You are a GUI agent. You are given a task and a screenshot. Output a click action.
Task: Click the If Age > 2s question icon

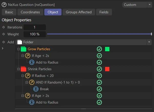point(28,96)
